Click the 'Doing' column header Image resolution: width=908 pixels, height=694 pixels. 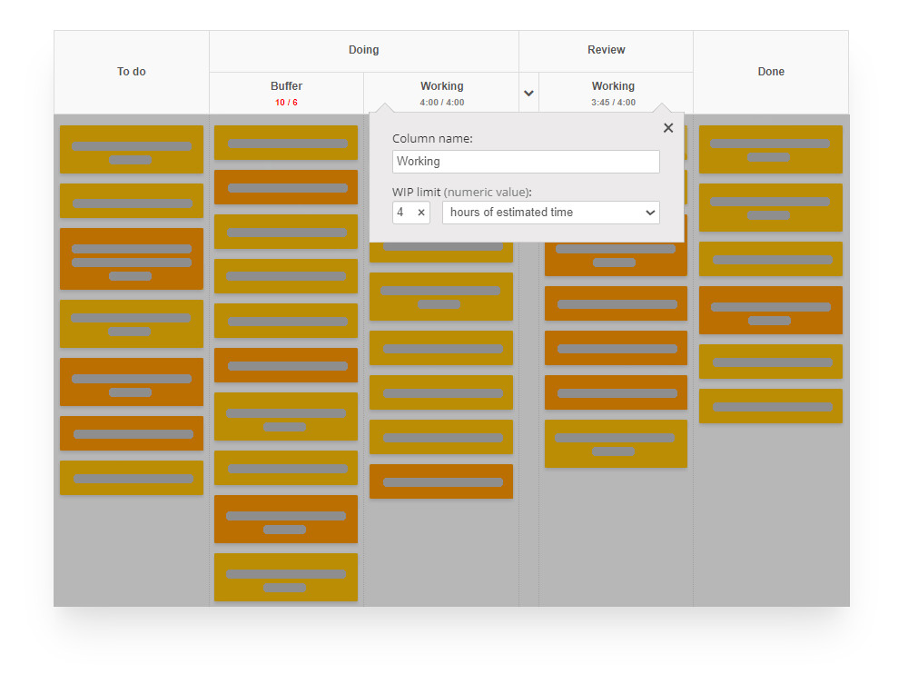[363, 50]
